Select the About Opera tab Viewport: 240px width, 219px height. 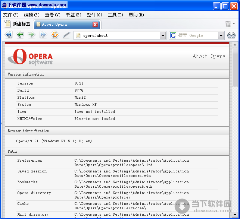[x=67, y=25]
